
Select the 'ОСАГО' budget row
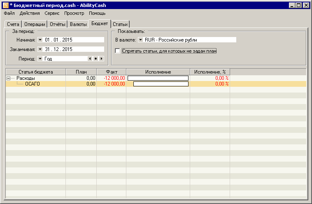tap(33, 84)
